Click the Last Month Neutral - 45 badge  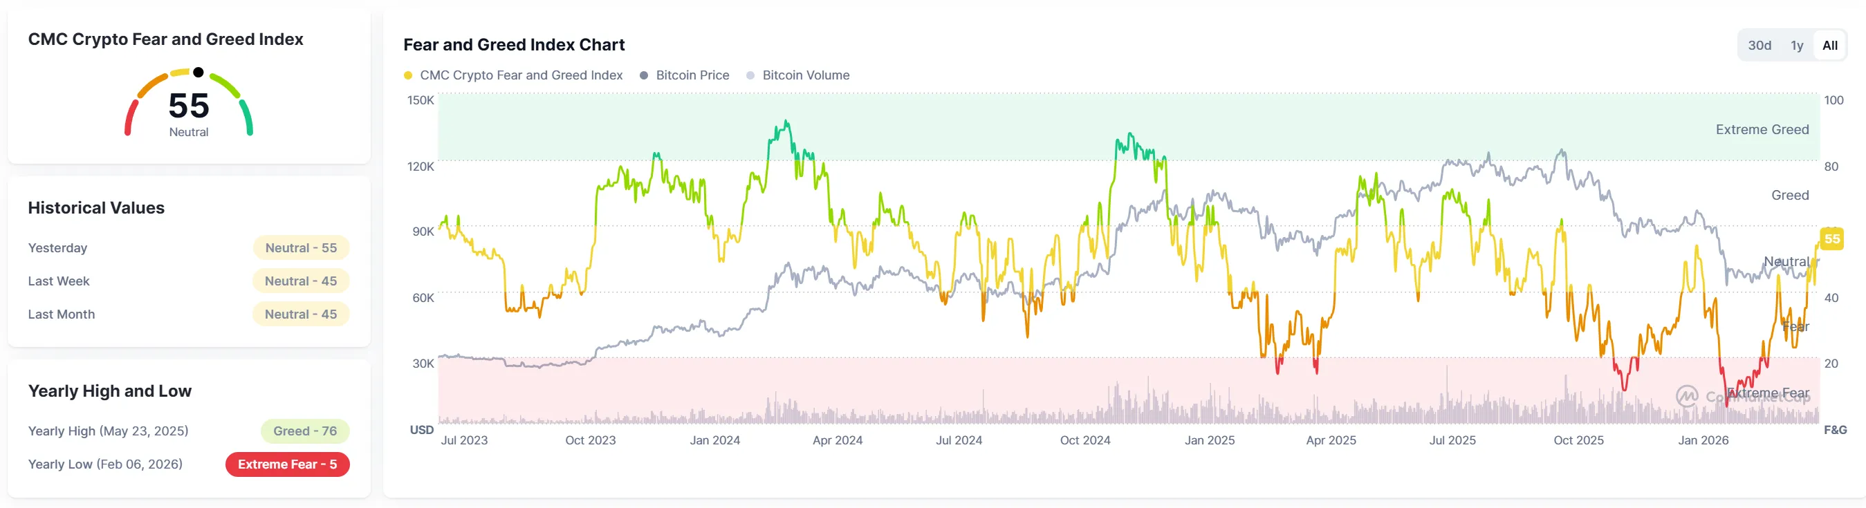(301, 314)
